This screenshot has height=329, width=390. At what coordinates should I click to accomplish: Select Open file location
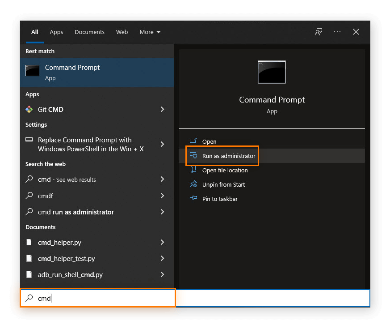[225, 170]
